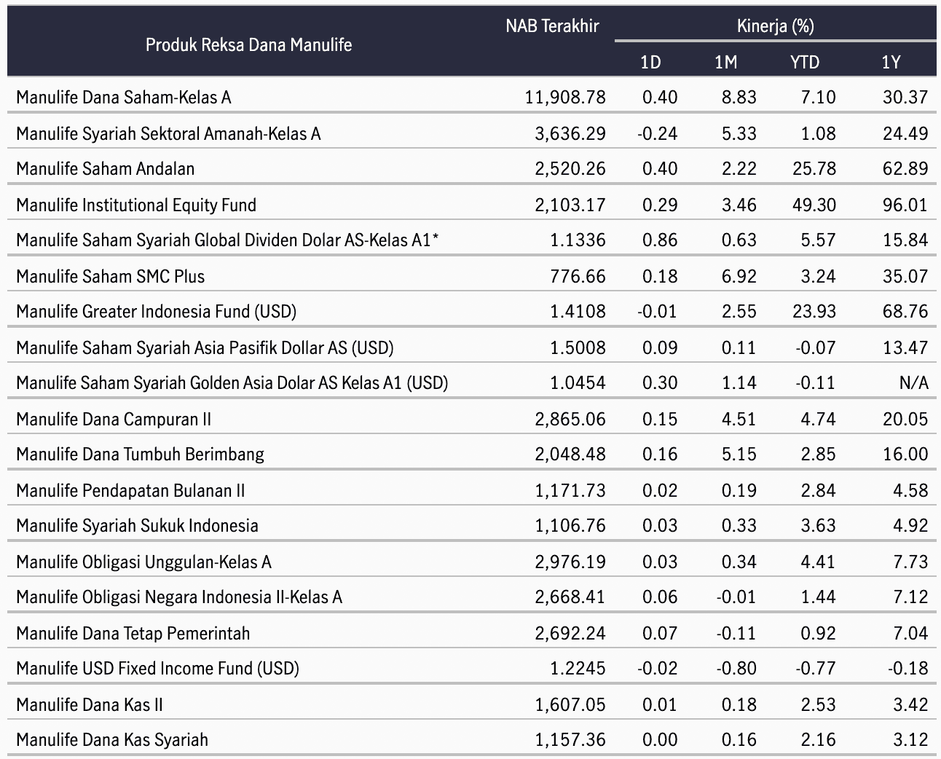Click the Kinerja (%) header
This screenshot has height=759, width=941.
click(775, 27)
